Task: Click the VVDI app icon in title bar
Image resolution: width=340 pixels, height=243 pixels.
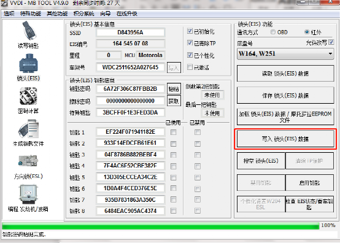Action: click(4, 3)
